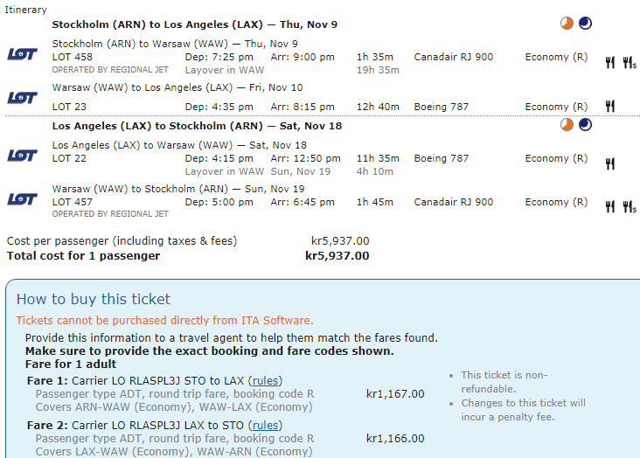Click the bold total cost amount kr5,937.00
This screenshot has height=458, width=640.
(337, 256)
